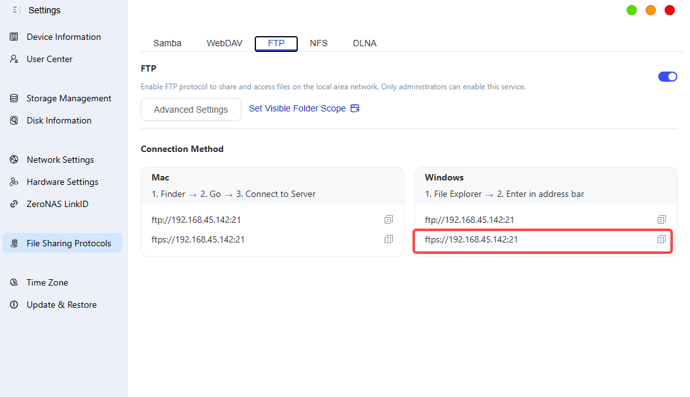
Task: Open Update & Restore page
Action: coord(63,305)
